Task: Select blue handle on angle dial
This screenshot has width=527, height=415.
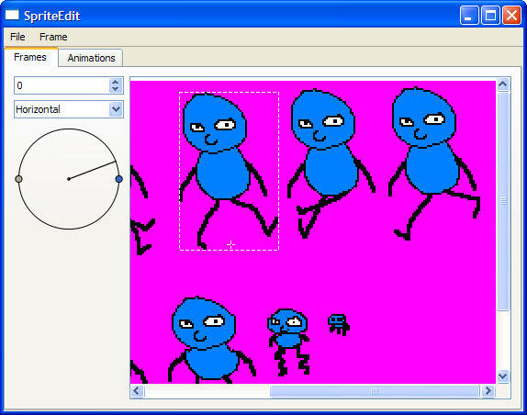Action: click(x=118, y=179)
